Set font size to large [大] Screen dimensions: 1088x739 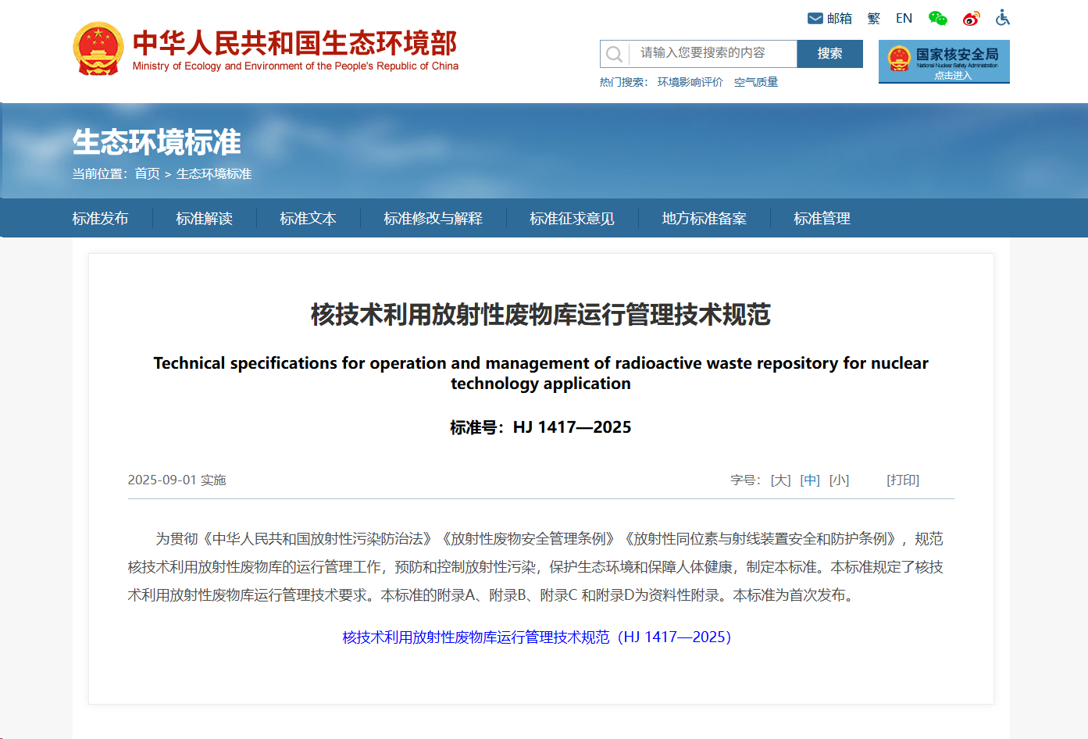pos(780,480)
